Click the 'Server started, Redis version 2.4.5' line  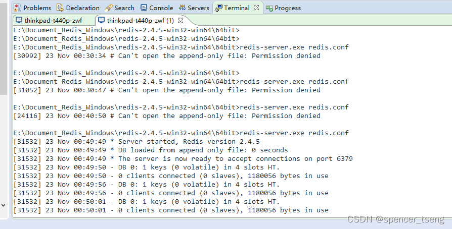click(x=137, y=142)
